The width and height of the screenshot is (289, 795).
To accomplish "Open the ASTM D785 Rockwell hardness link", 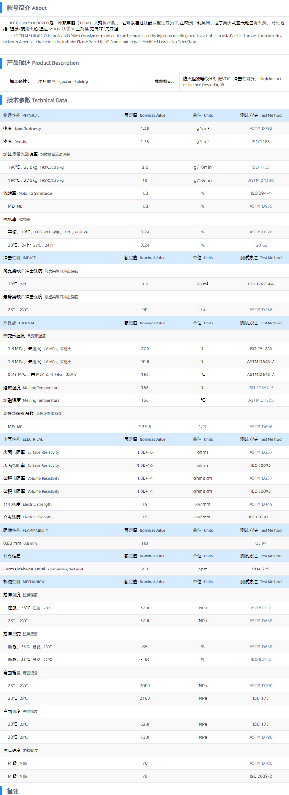I will coord(260,763).
